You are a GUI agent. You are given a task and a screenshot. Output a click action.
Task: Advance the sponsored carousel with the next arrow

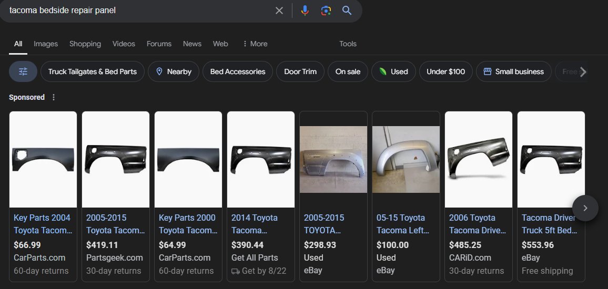[x=585, y=208]
